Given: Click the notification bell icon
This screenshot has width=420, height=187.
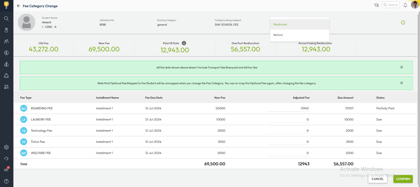Looking at the screenshot, I should point(405,5).
